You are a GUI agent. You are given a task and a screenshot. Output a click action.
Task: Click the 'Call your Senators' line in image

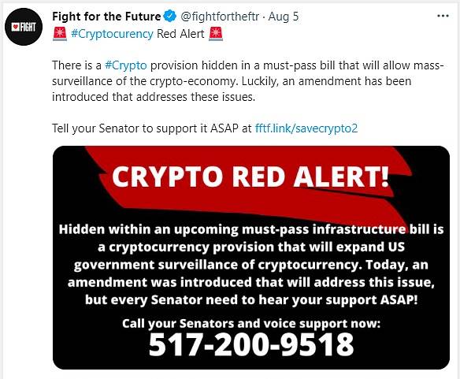point(251,323)
